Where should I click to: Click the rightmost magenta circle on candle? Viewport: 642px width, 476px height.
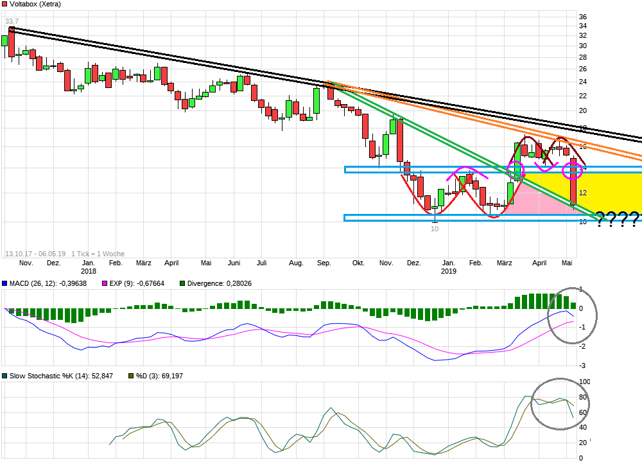pos(573,170)
